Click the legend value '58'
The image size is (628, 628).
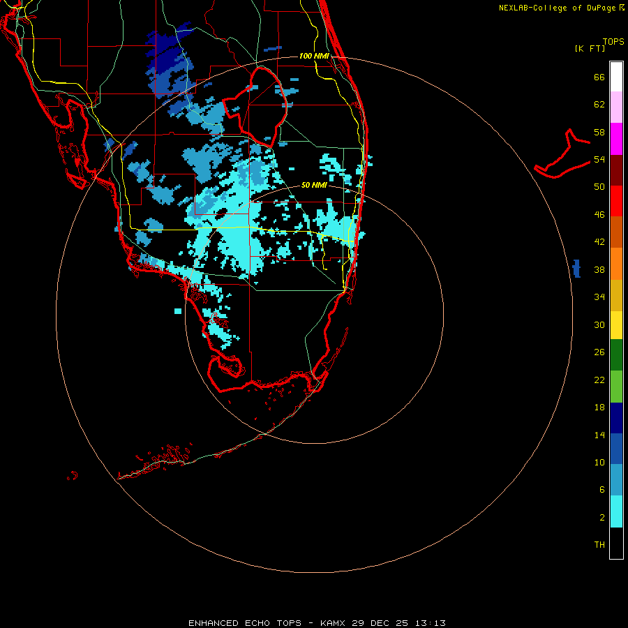tap(599, 132)
